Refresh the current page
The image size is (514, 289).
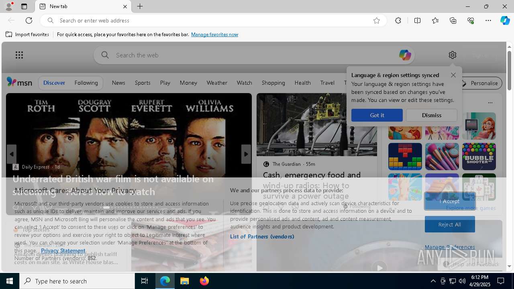29,20
